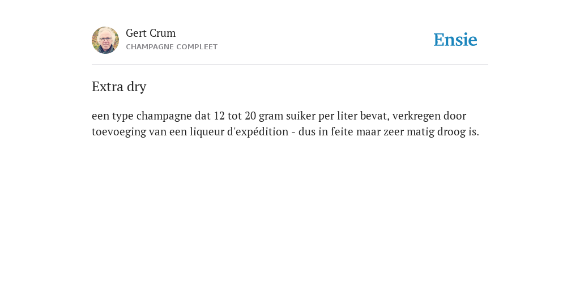Click the word liter in the text
The width and height of the screenshot is (580, 290).
click(347, 116)
